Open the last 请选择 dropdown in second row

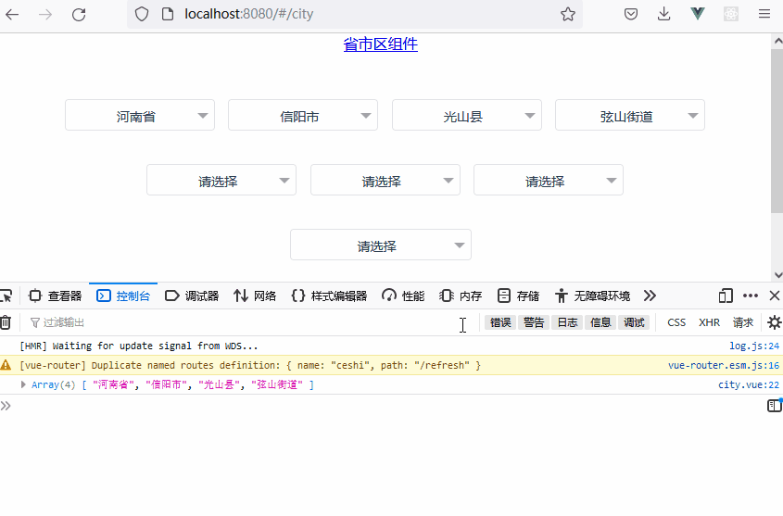(549, 180)
